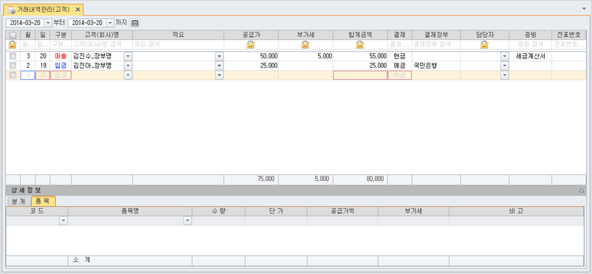The height and width of the screenshot is (274, 592).
Task: Click the calendar icon beside the date range
Action: tap(135, 23)
